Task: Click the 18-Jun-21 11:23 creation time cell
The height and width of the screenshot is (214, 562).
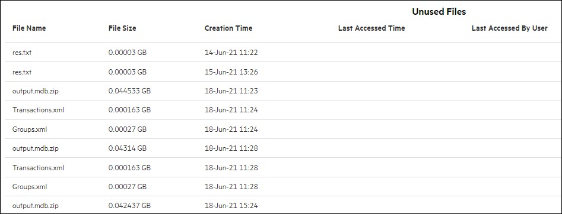Action: coord(231,91)
